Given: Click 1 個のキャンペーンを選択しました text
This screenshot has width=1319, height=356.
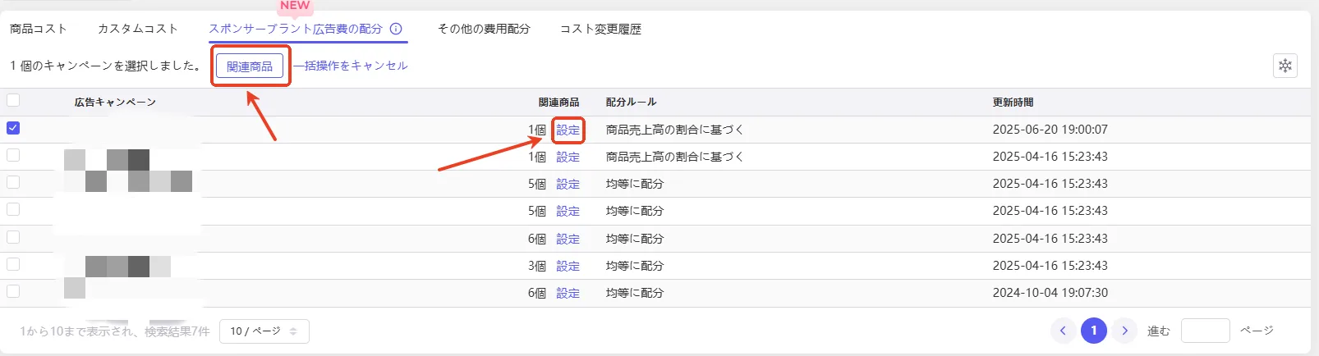Looking at the screenshot, I should 105,66.
